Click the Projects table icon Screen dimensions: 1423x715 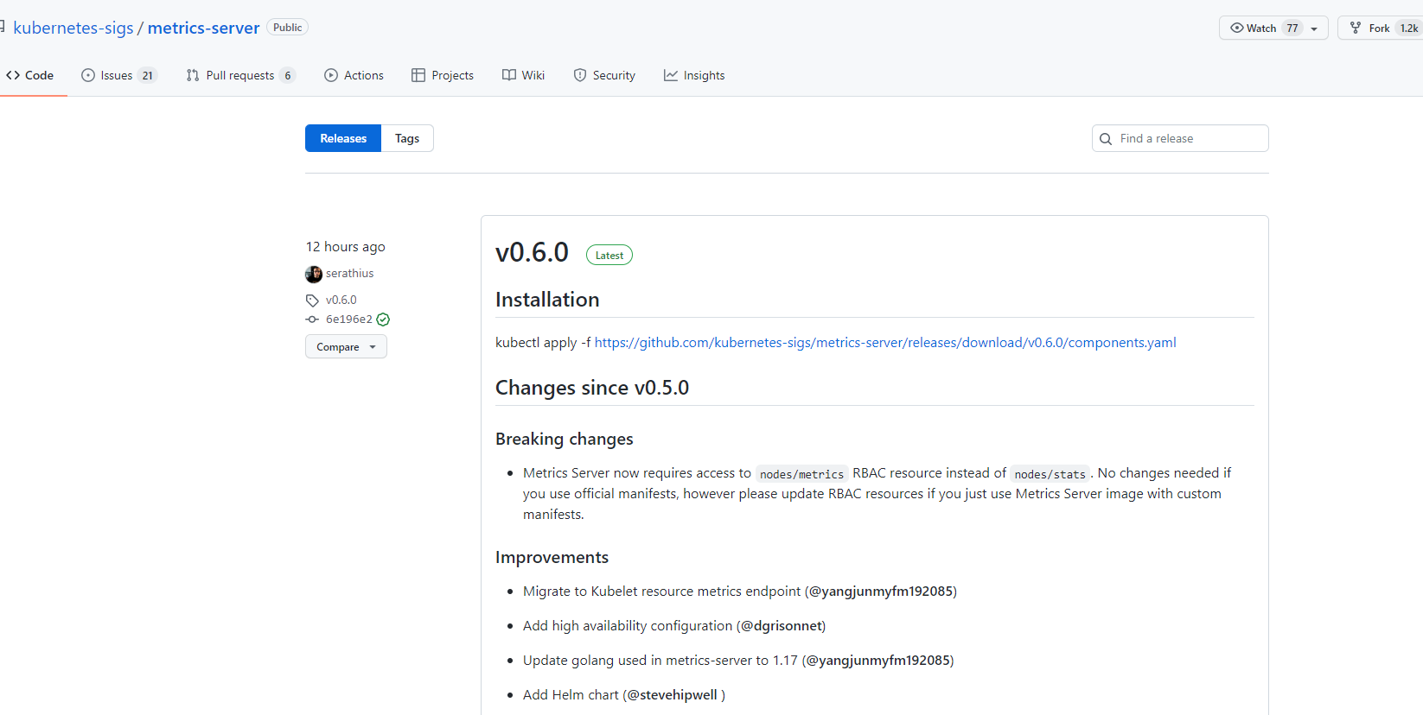pos(418,75)
